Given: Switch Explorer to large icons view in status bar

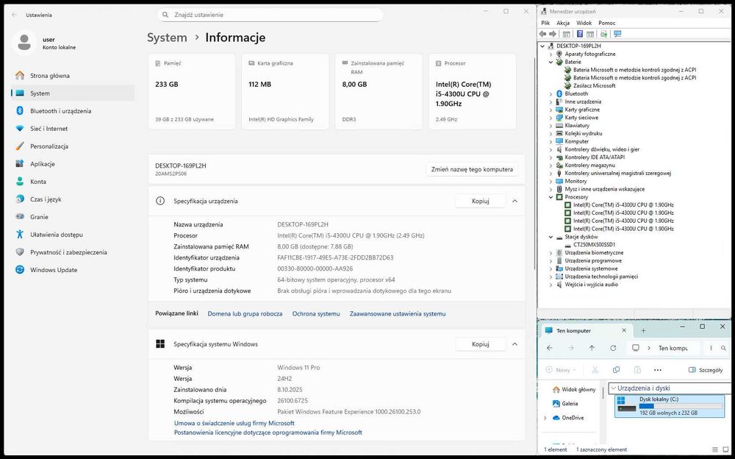Looking at the screenshot, I should pos(725,449).
